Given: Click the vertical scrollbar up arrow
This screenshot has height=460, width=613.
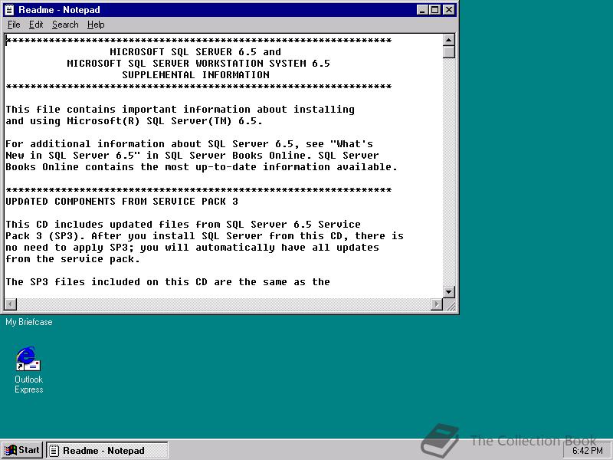Looking at the screenshot, I should 449,41.
